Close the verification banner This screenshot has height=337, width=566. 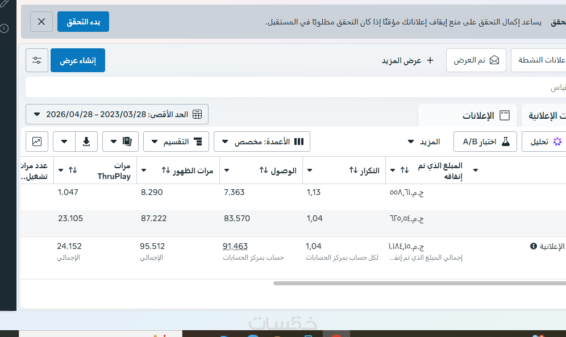(x=41, y=22)
